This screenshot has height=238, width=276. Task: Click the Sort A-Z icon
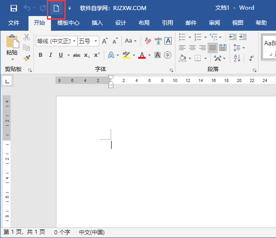(237, 58)
